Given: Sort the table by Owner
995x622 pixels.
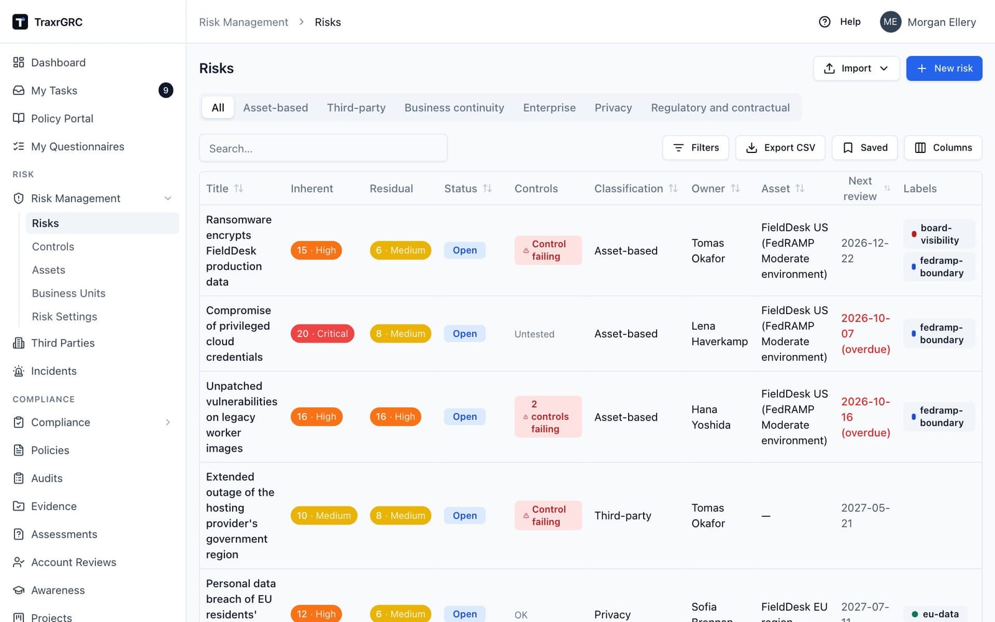Looking at the screenshot, I should (735, 188).
